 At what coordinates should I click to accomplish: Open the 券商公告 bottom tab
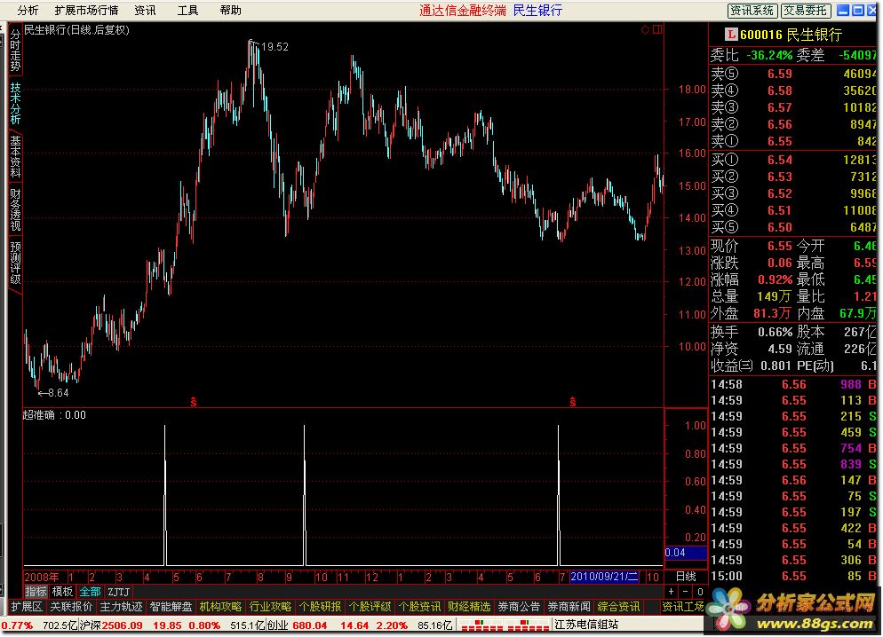(x=519, y=607)
